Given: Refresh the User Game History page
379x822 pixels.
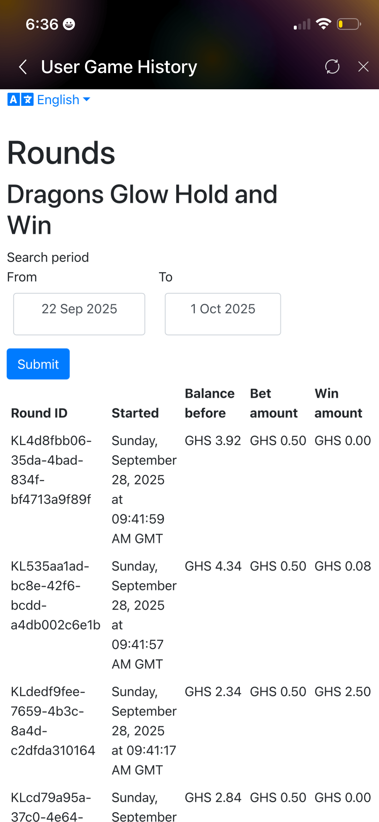Looking at the screenshot, I should point(332,67).
